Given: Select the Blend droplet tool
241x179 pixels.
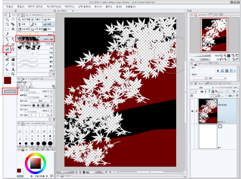Looking at the screenshot, I should [x=7, y=54].
